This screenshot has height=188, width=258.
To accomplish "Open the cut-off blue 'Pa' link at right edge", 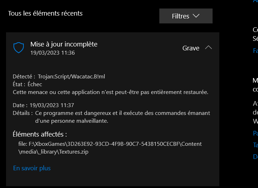I will pos(256,133).
